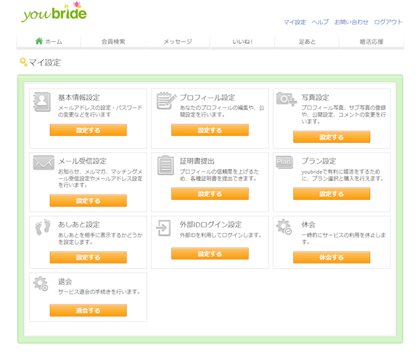Image resolution: width=420 pixels, height=352 pixels.
Task: Open the ホーム tab
Action: (49, 41)
